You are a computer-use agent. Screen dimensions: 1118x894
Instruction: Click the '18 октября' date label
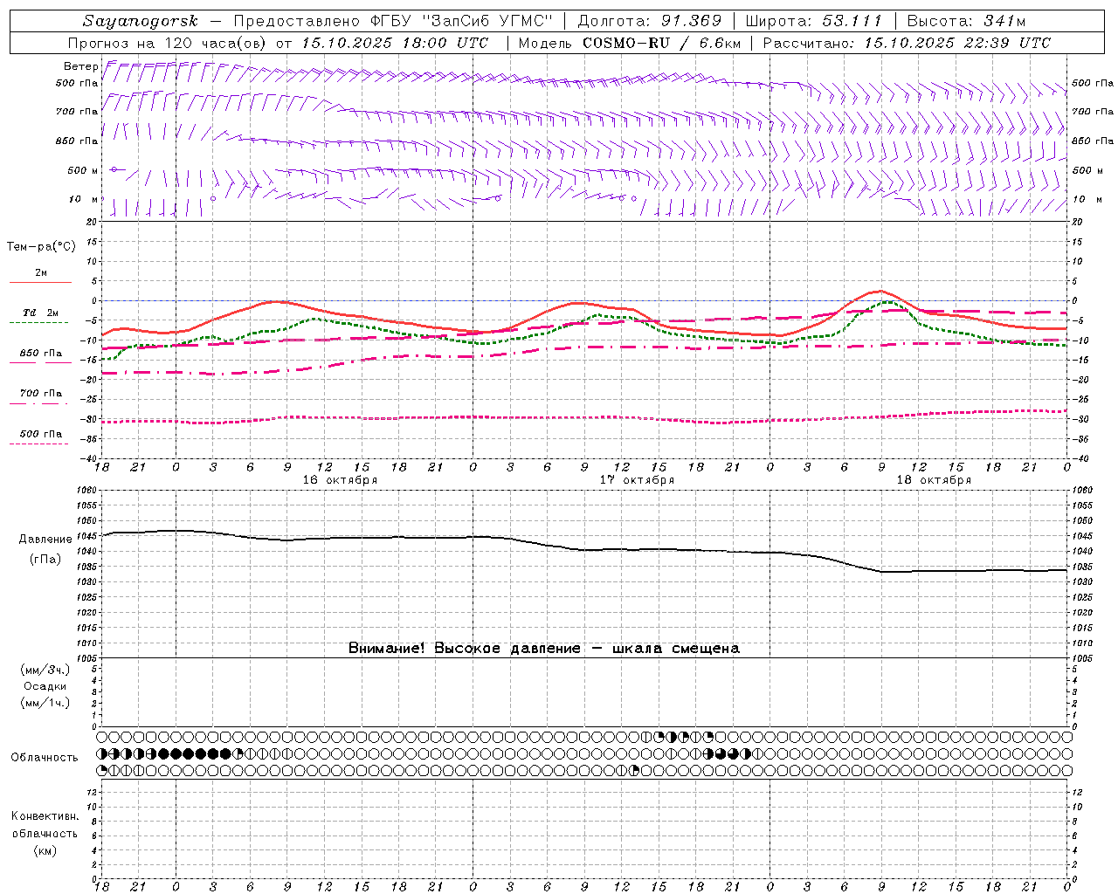point(934,480)
